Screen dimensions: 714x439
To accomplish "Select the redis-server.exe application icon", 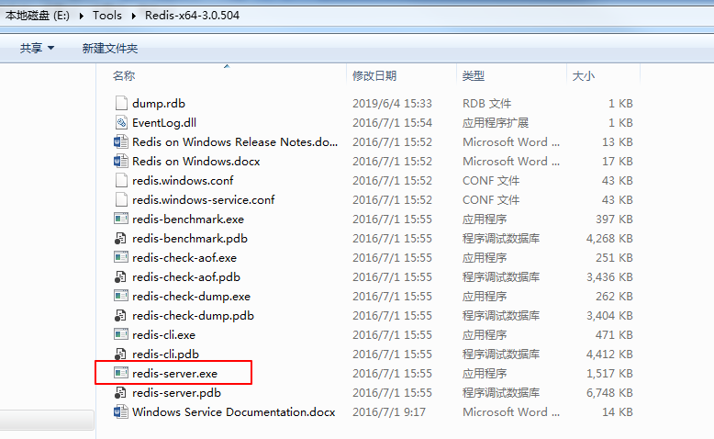I will [120, 373].
